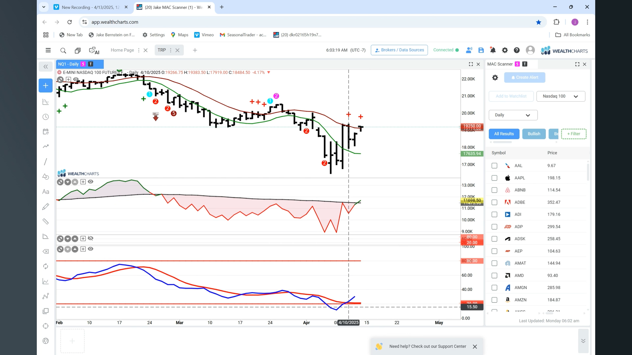
Task: Click empty add-widget placeholder at bottom
Action: (72, 341)
